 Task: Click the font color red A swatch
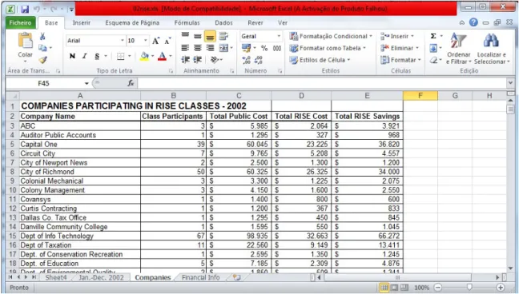coord(162,56)
